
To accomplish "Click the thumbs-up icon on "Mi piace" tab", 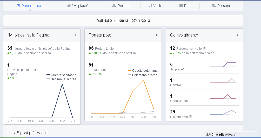I will (x=69, y=5).
